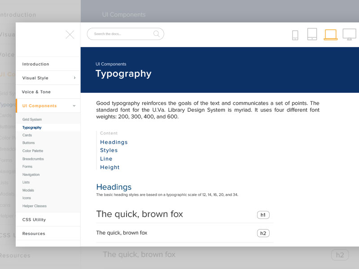
Task: Open Forms submenu item
Action: click(27, 166)
